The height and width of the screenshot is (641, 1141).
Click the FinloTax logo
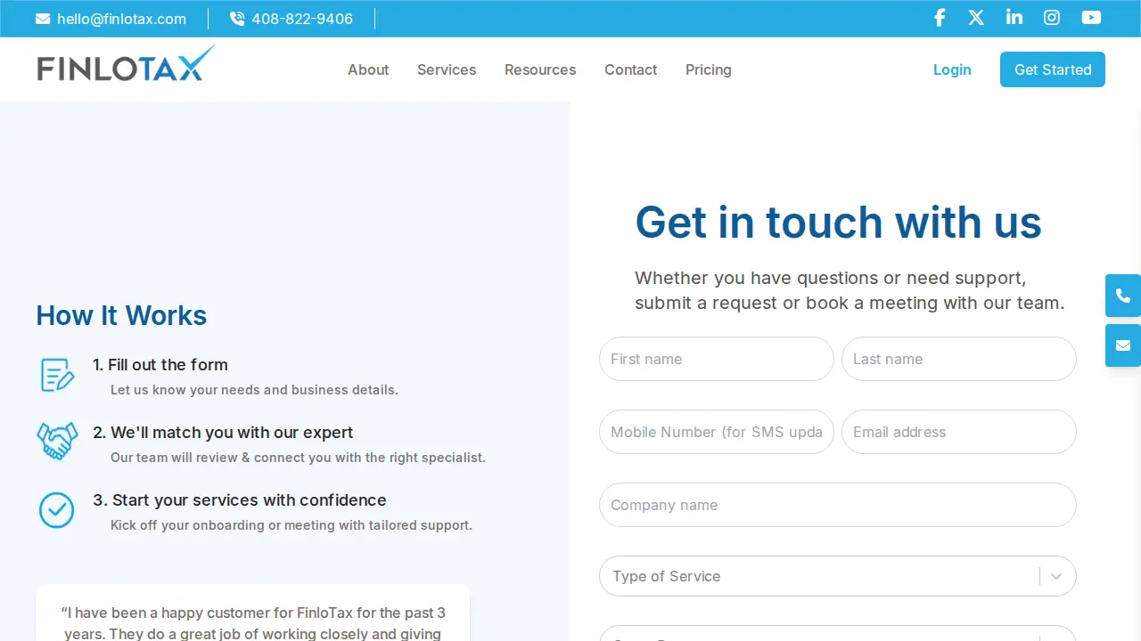click(126, 65)
